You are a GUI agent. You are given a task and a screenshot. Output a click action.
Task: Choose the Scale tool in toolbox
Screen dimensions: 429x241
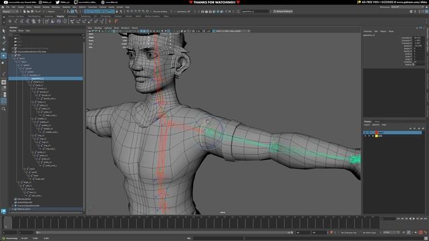click(x=3, y=62)
